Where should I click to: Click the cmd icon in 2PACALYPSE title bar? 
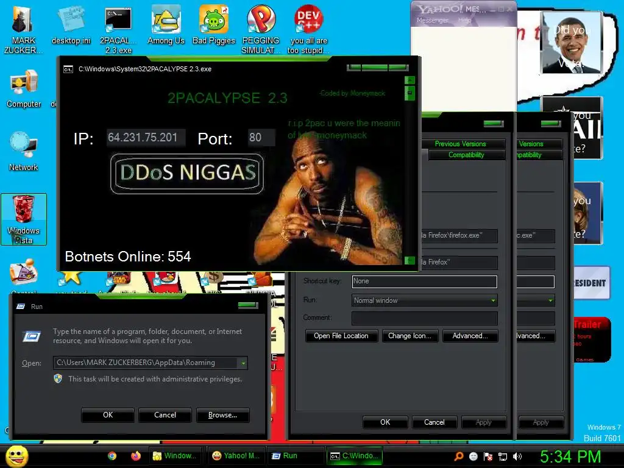tap(68, 69)
